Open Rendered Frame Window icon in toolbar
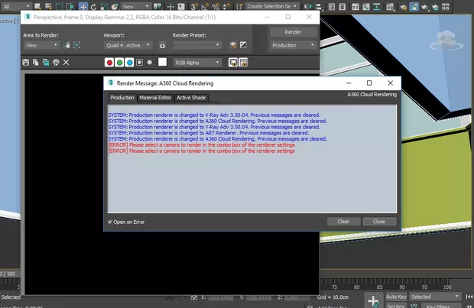This screenshot has width=474, height=308. (414, 6)
